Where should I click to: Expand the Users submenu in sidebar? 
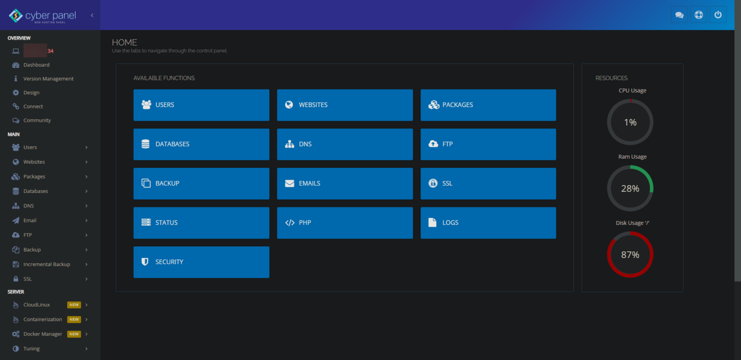[x=49, y=147]
